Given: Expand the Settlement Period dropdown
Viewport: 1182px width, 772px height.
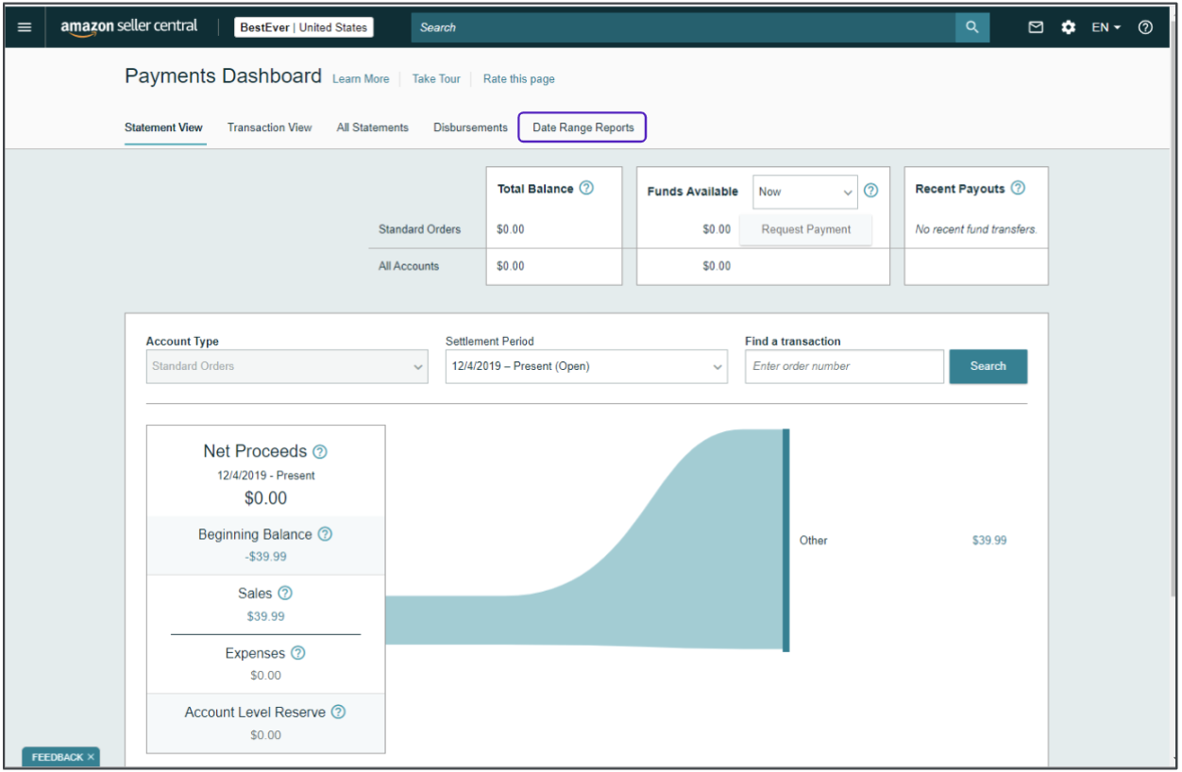Looking at the screenshot, I should [x=586, y=366].
